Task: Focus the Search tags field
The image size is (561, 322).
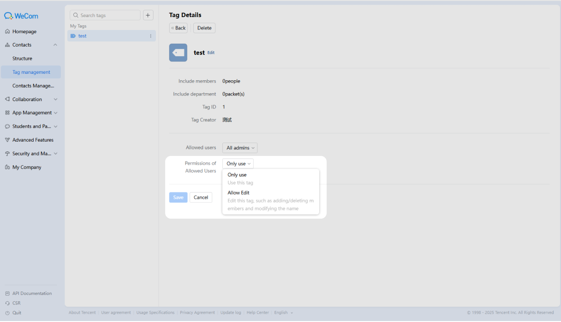Action: pyautogui.click(x=105, y=15)
